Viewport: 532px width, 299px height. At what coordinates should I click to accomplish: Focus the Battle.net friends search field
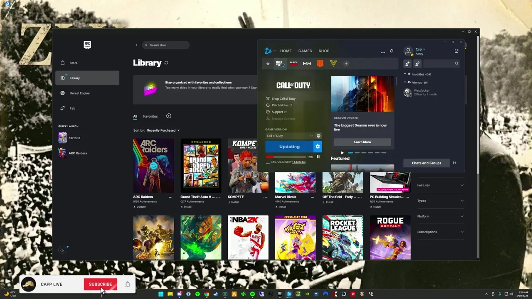(x=441, y=64)
